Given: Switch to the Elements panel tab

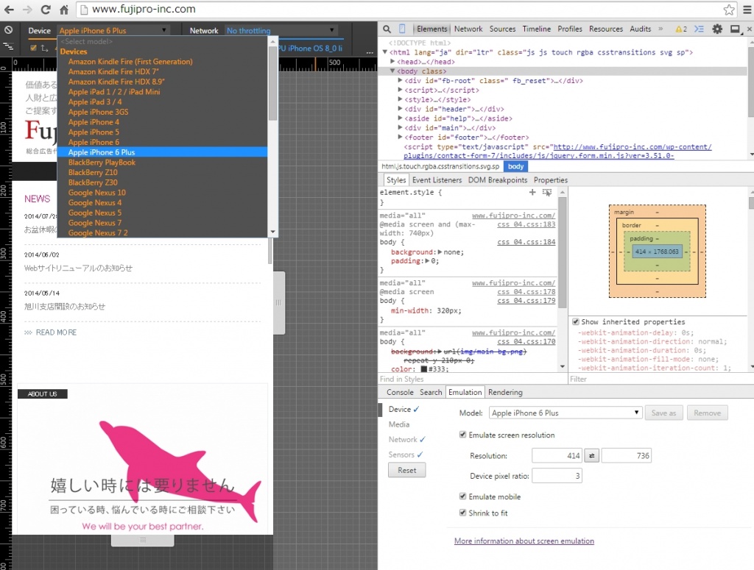Looking at the screenshot, I should point(431,29).
